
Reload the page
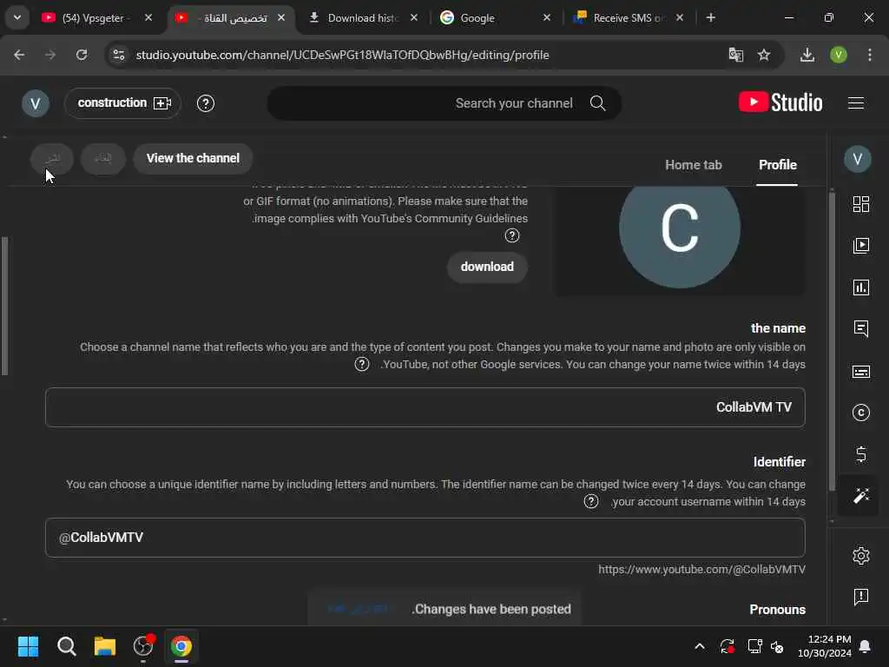(x=82, y=55)
